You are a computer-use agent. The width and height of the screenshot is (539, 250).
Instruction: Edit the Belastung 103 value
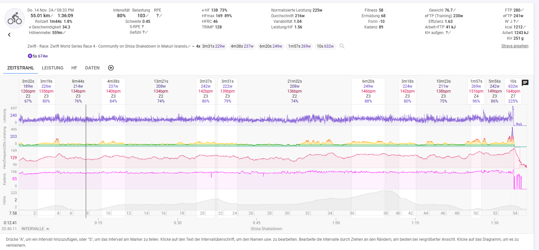click(147, 16)
